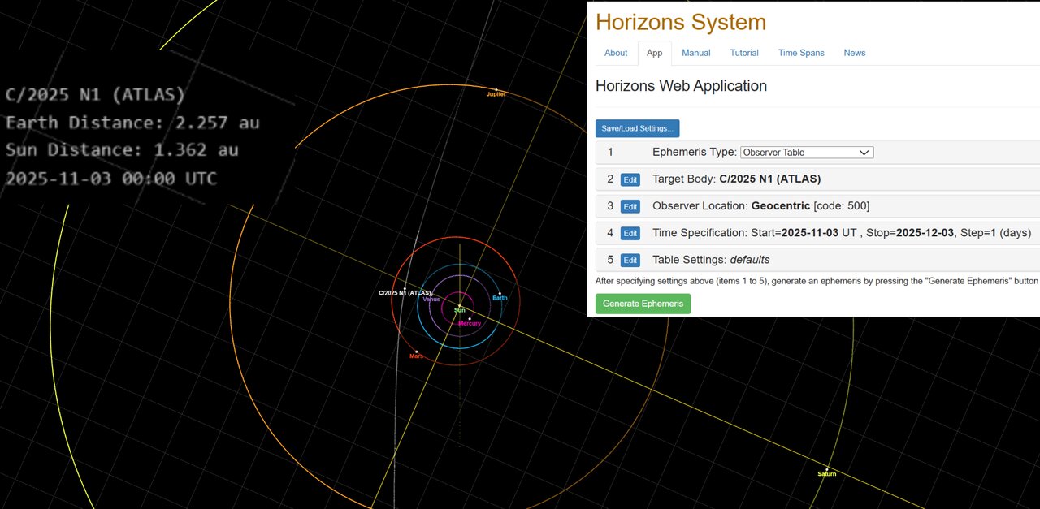1040x509 pixels.
Task: Edit the Time Specification setting
Action: (x=630, y=233)
